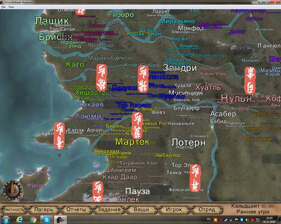
Task: Launch Google Chrome from the taskbar
Action: coord(33,219)
